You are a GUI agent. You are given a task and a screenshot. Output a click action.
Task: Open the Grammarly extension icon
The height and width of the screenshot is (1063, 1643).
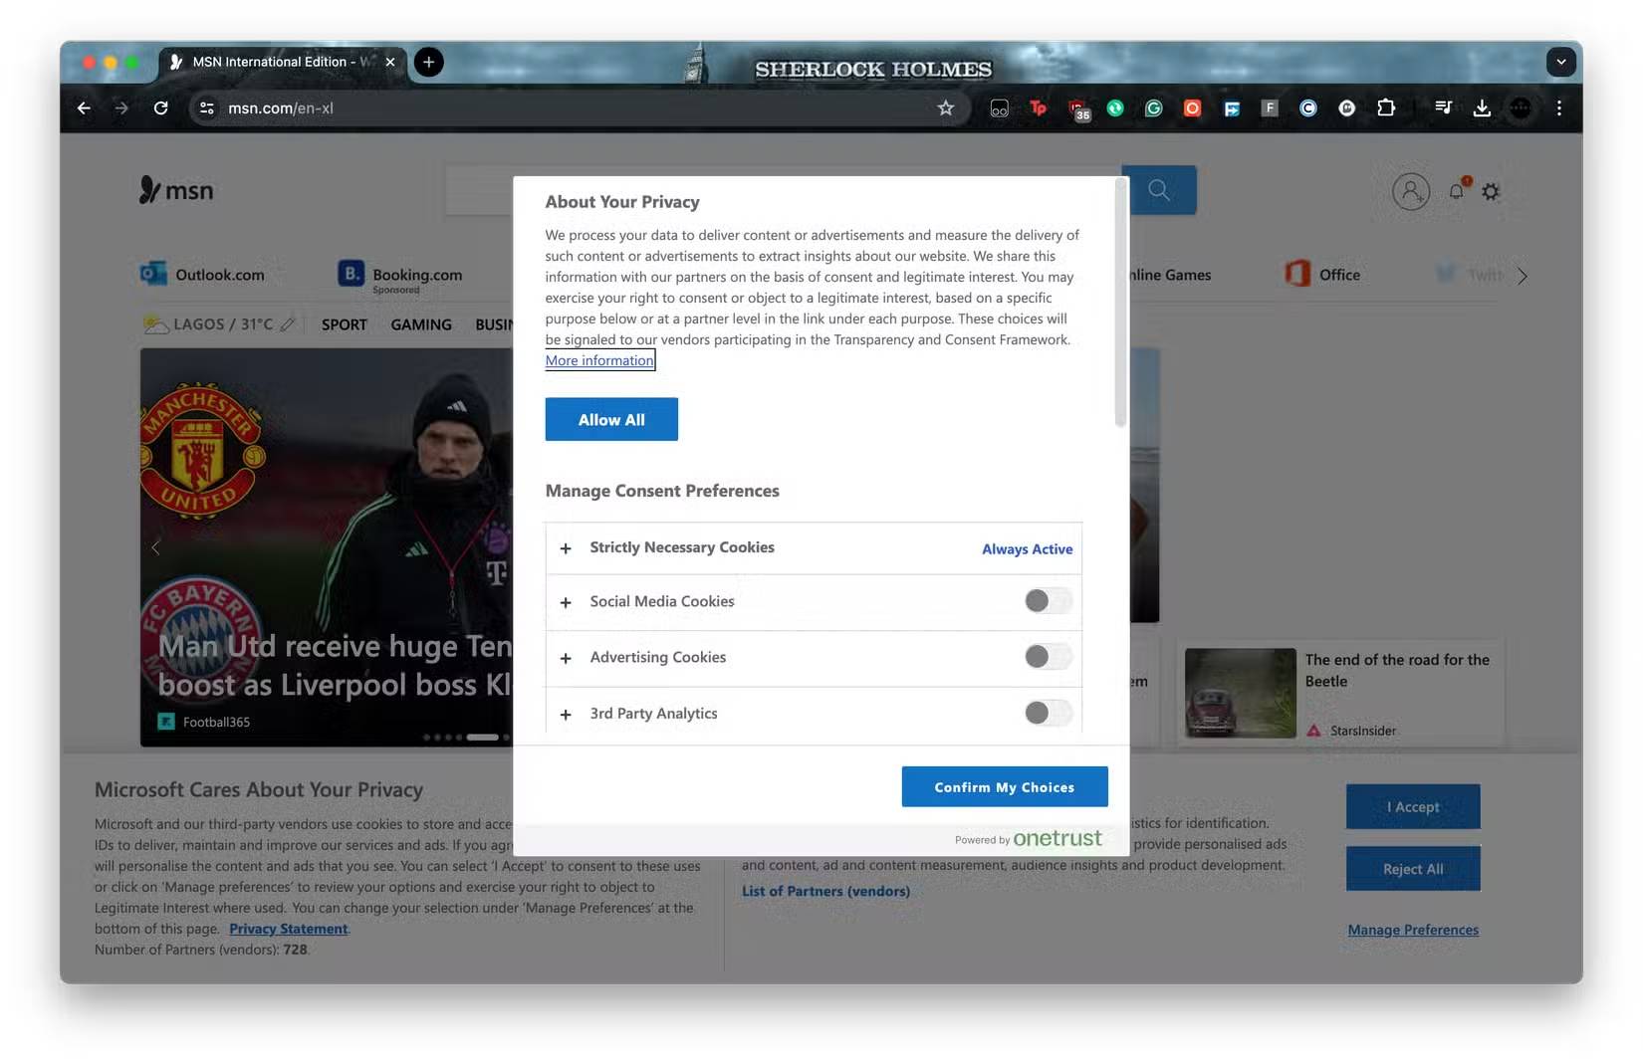pos(1153,108)
